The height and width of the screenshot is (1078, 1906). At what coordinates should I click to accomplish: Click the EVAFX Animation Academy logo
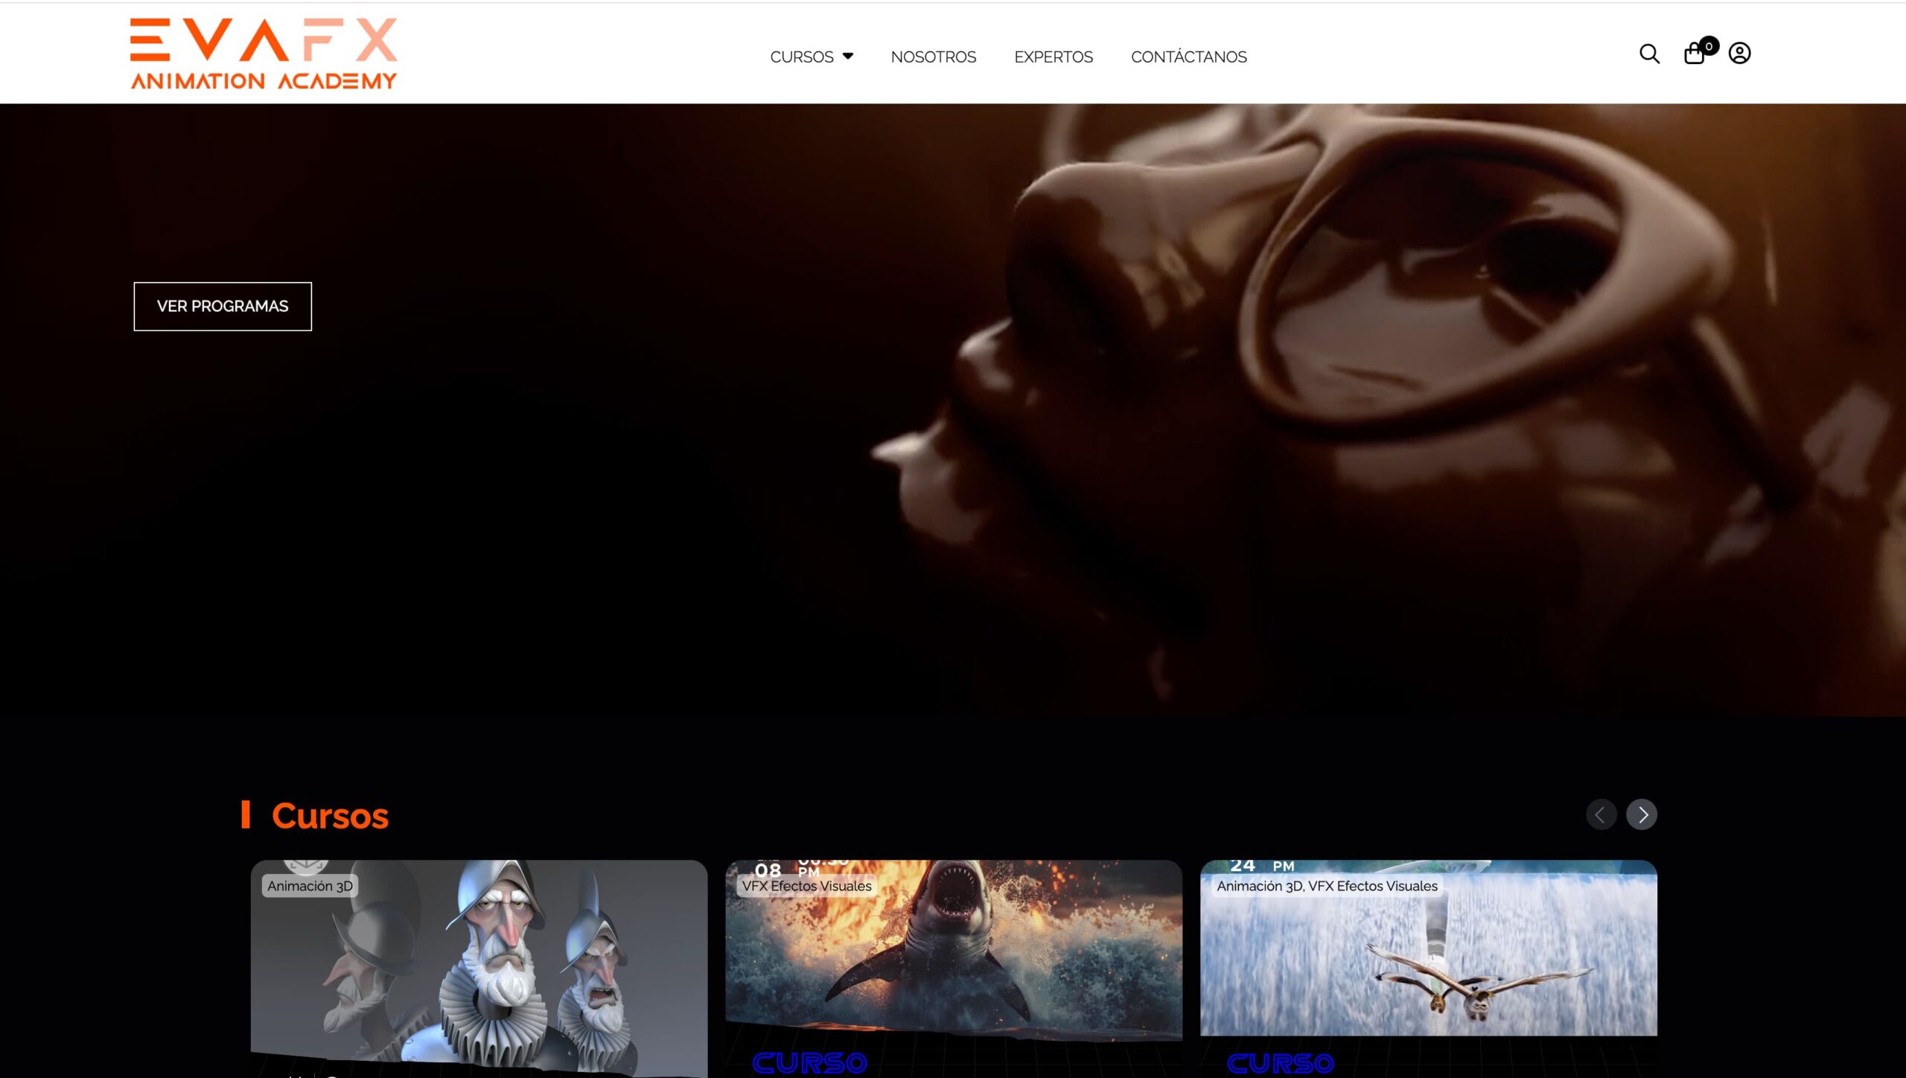(264, 54)
